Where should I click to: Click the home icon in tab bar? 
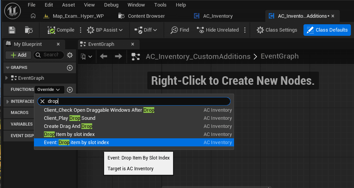[33, 16]
